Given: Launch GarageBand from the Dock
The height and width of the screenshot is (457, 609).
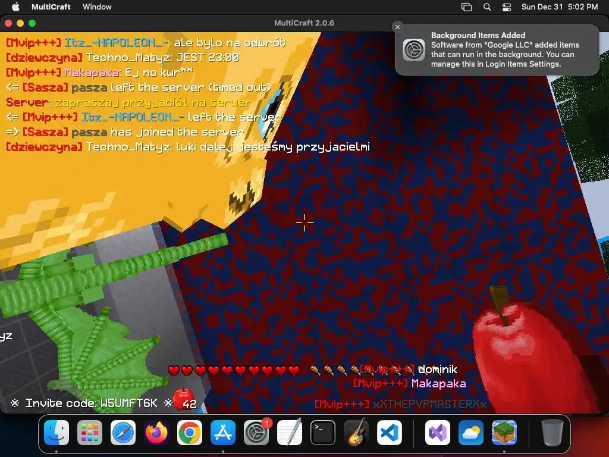Looking at the screenshot, I should point(356,433).
